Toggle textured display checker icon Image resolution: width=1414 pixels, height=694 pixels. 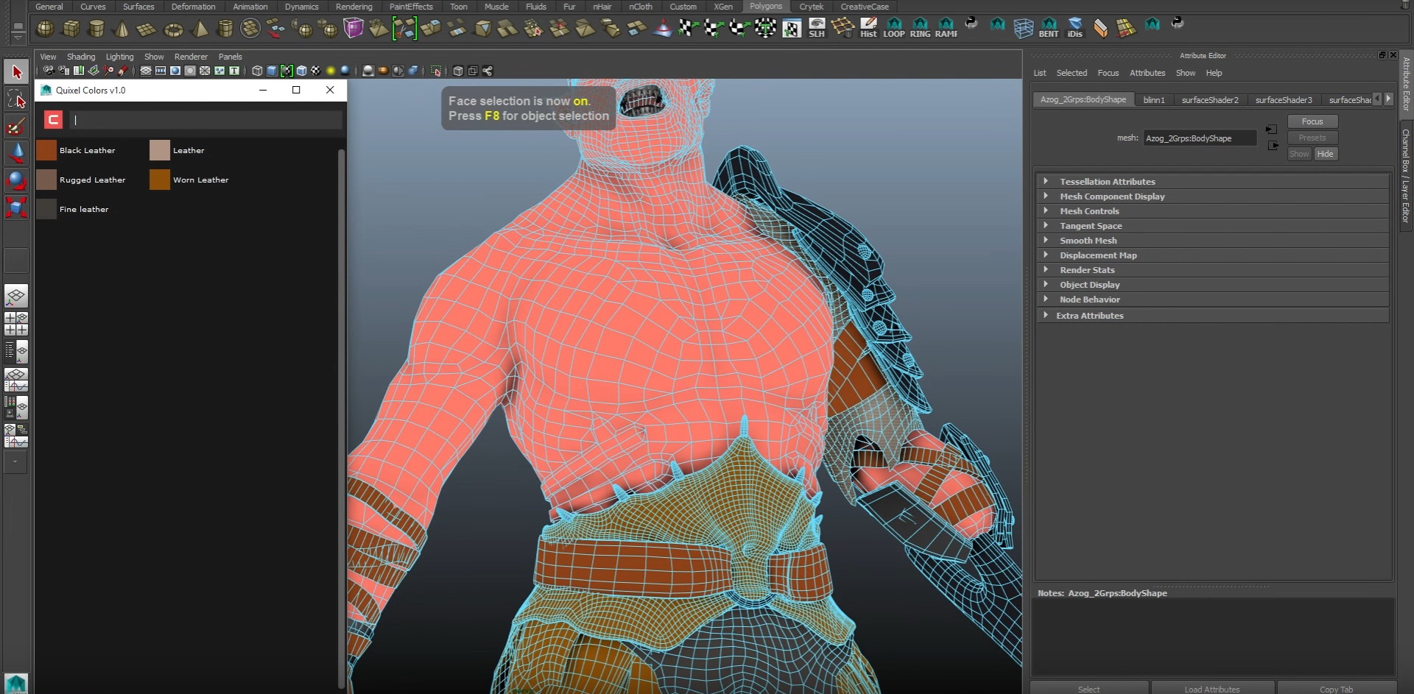click(x=316, y=71)
